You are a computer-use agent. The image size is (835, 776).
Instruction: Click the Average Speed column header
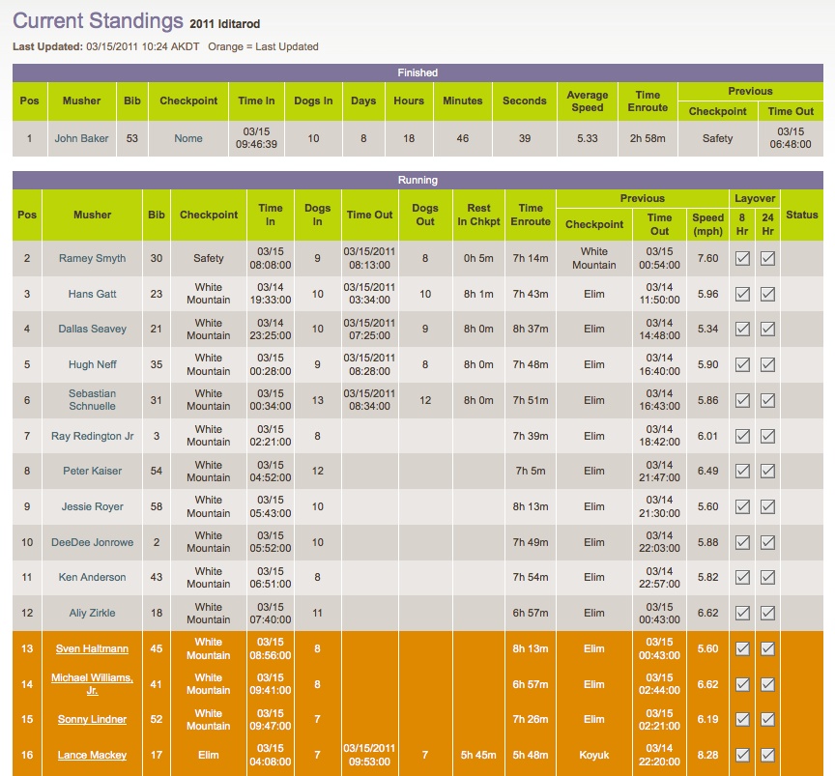(x=588, y=101)
